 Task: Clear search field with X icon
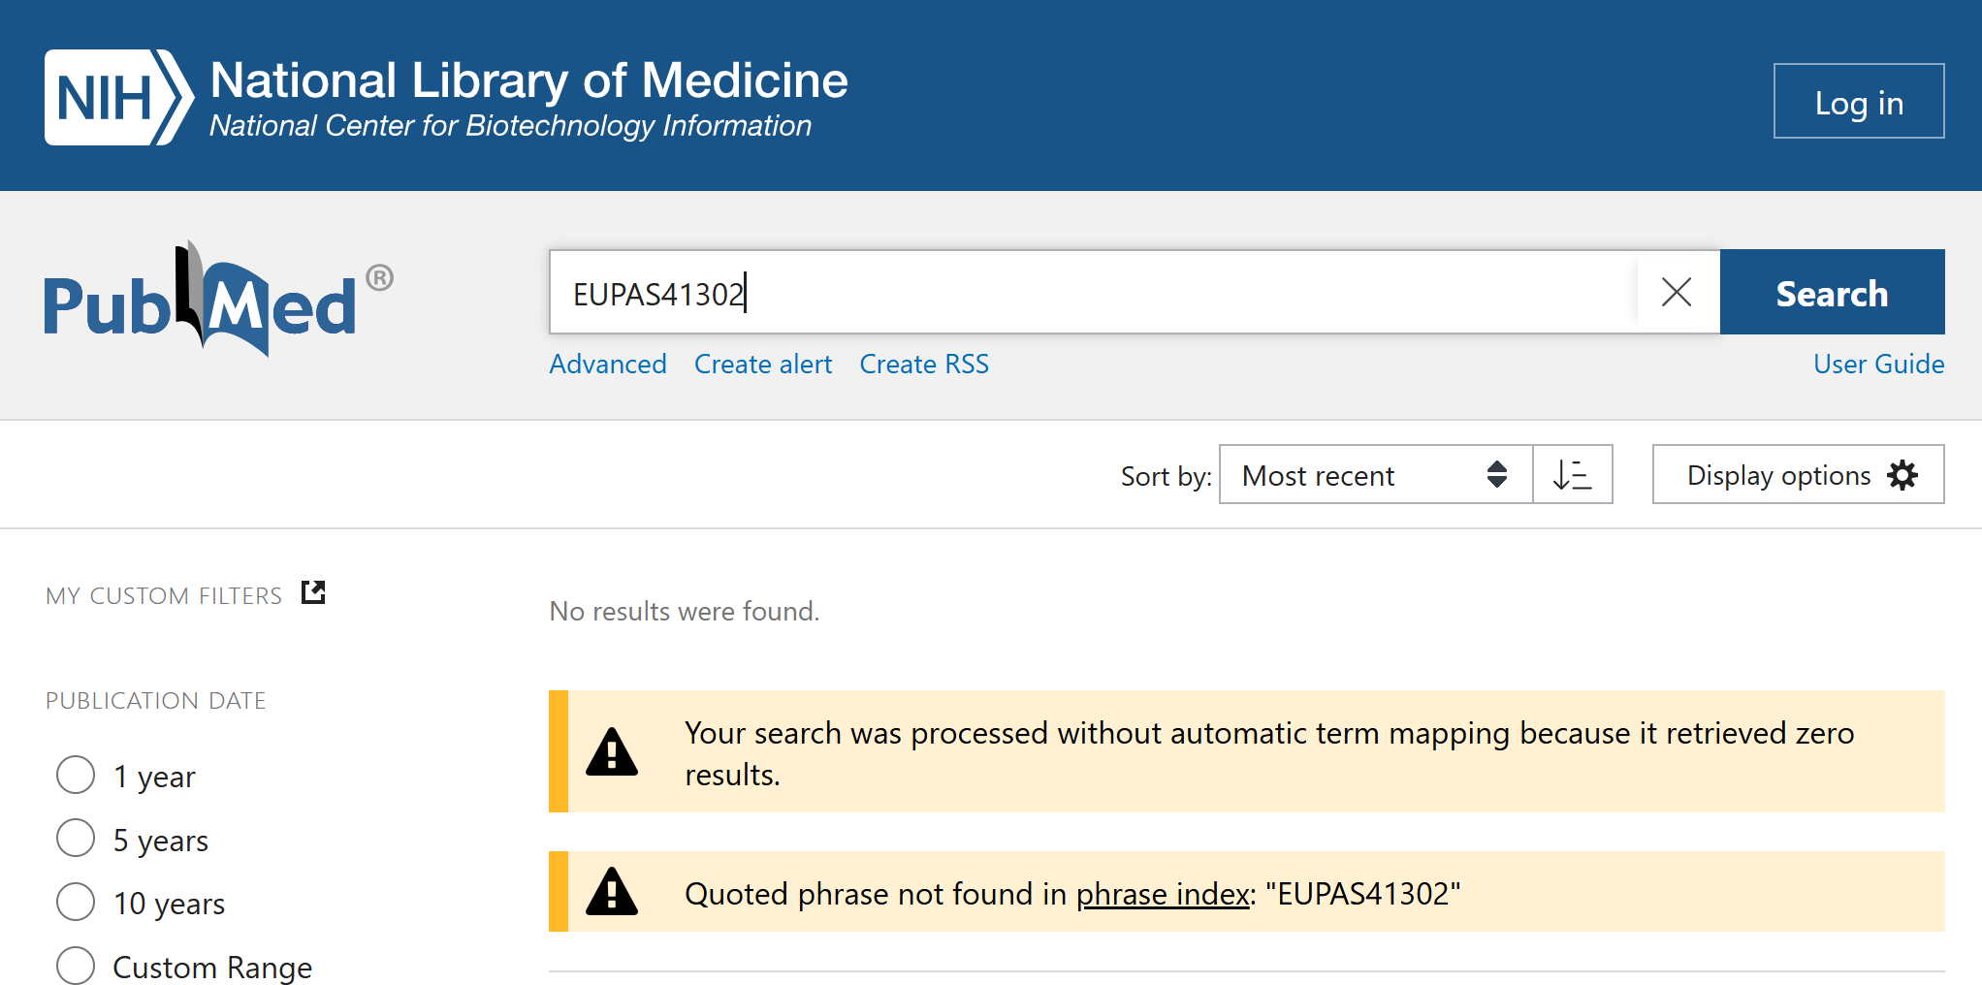tap(1676, 293)
